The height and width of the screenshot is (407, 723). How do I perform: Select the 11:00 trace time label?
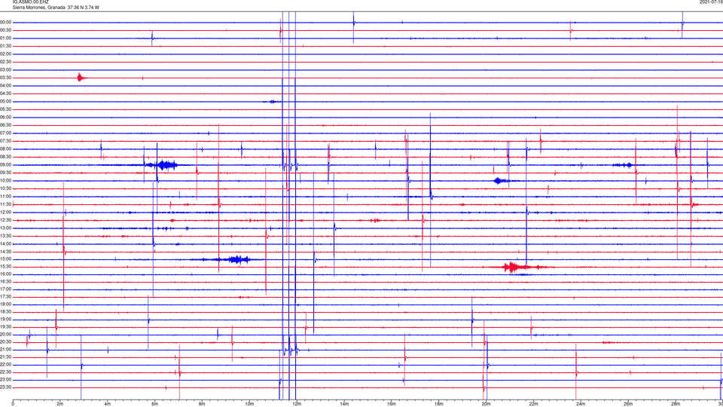[x=6, y=197]
